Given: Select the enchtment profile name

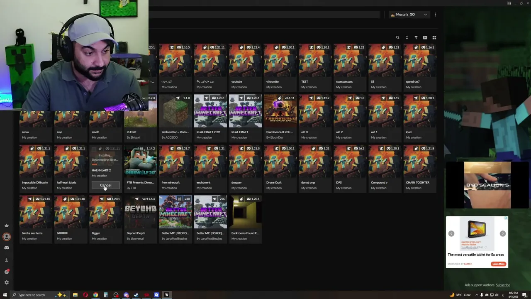Looking at the screenshot, I should pos(203,183).
